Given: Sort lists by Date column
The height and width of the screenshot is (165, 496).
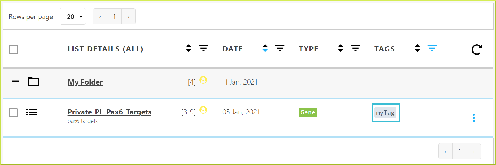Looking at the screenshot, I should [265, 48].
